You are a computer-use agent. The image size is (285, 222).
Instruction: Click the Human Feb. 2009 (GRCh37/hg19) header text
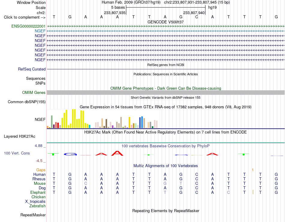tap(131, 2)
